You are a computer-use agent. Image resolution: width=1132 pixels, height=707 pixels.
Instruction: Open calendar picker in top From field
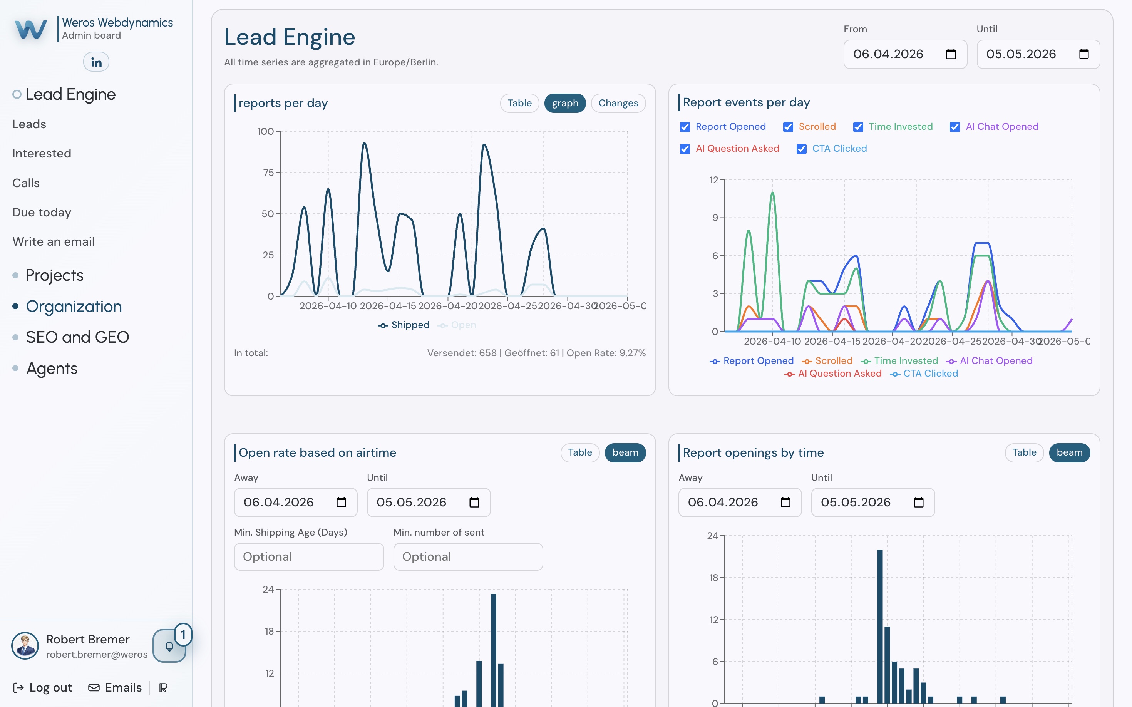[951, 54]
